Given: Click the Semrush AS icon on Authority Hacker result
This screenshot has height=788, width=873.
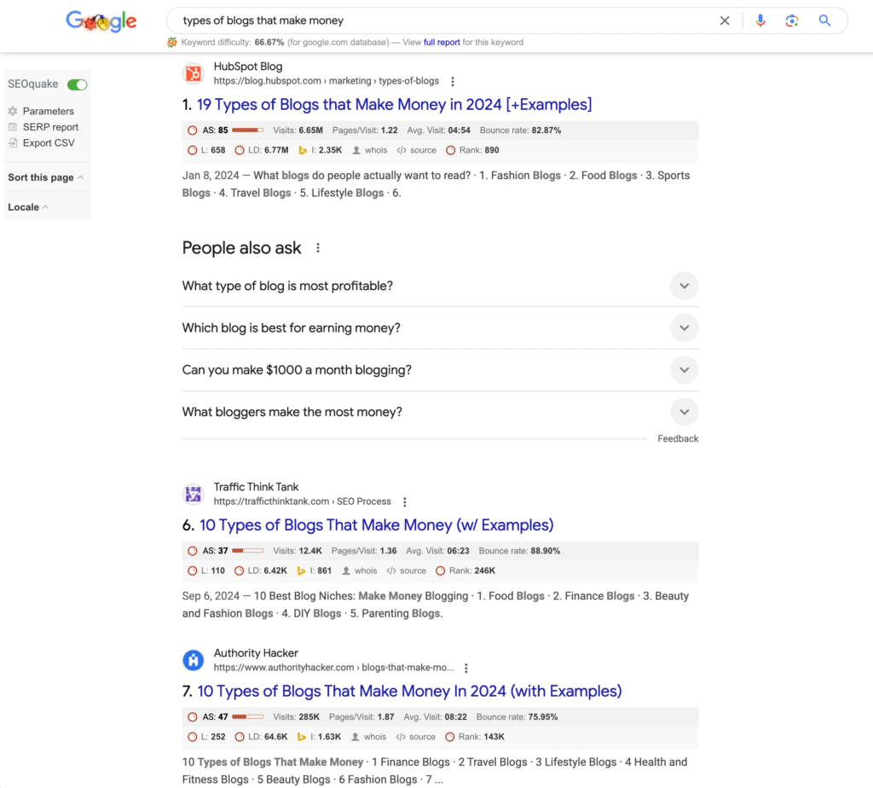Looking at the screenshot, I should (193, 717).
